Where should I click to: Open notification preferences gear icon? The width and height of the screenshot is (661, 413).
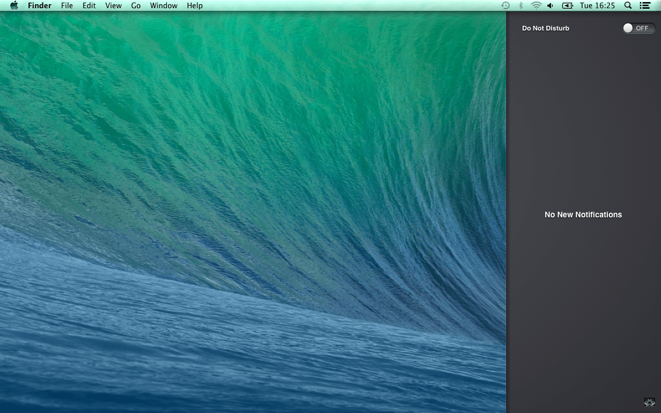pos(649,402)
